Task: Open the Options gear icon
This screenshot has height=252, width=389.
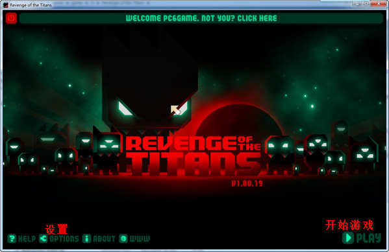Action: [x=44, y=238]
